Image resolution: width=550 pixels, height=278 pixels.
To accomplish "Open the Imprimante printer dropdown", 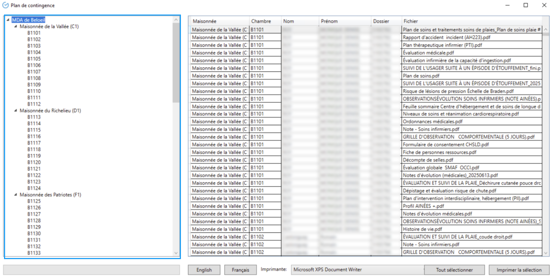I will pyautogui.click(x=357, y=270).
